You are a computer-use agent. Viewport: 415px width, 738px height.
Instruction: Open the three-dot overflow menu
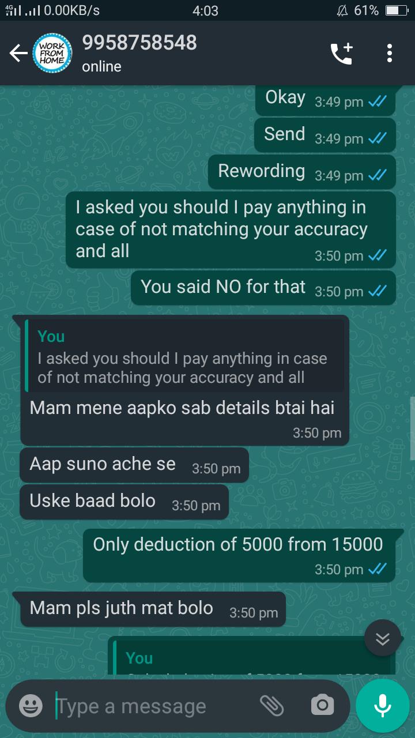click(x=390, y=54)
